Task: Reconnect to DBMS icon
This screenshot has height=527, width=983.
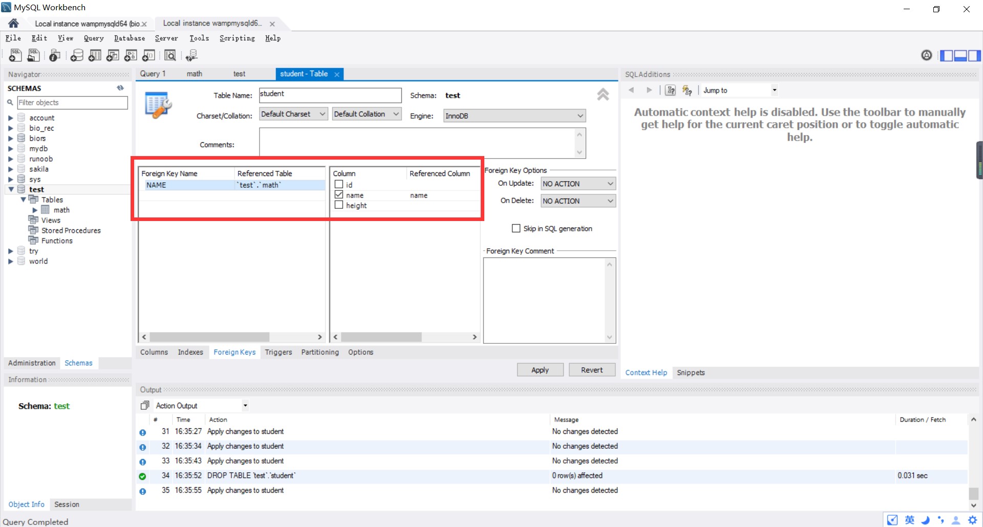Action: 191,55
